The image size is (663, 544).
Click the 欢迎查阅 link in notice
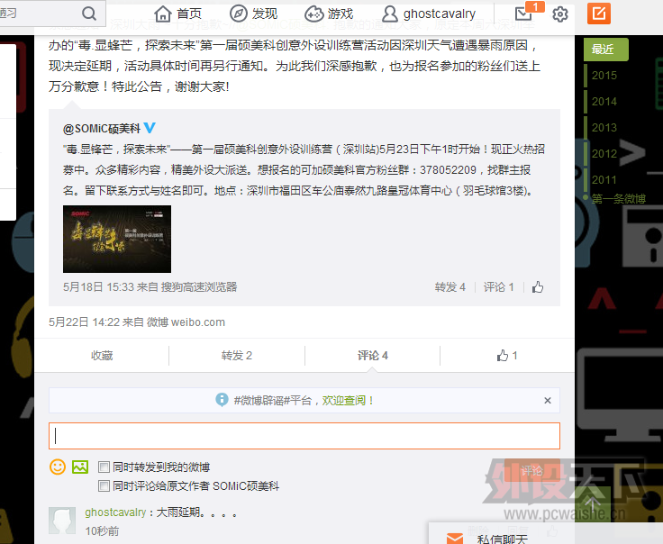pyautogui.click(x=347, y=400)
